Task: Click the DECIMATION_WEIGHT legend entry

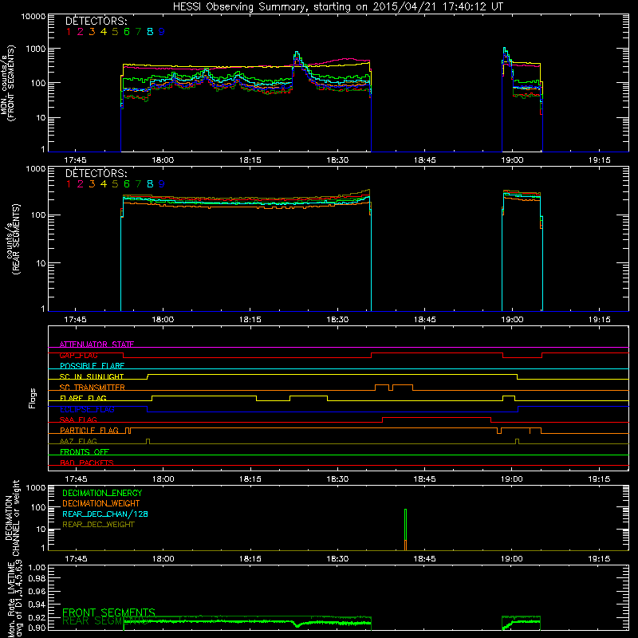Action: pyautogui.click(x=101, y=504)
